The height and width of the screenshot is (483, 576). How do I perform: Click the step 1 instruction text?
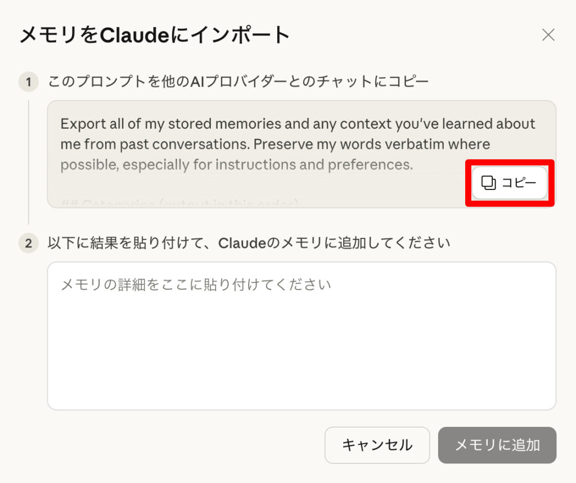click(x=238, y=82)
